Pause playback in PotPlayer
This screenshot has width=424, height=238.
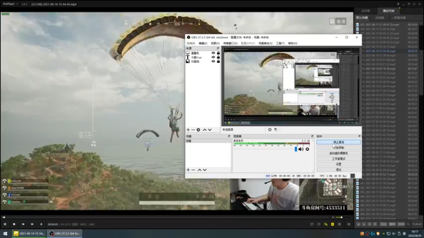click(x=5, y=224)
